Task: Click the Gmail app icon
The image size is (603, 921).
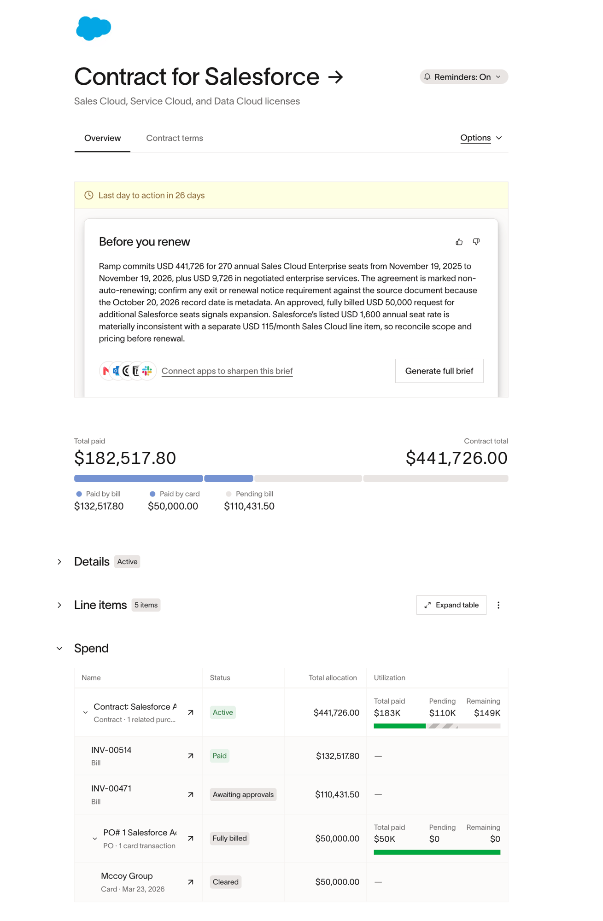Action: (x=106, y=371)
